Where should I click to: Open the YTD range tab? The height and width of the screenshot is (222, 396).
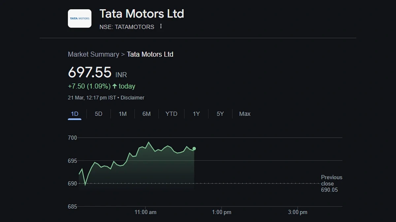tap(171, 114)
